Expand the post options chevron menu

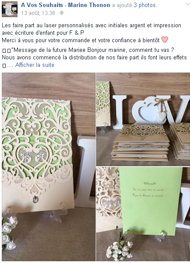[x=188, y=4]
